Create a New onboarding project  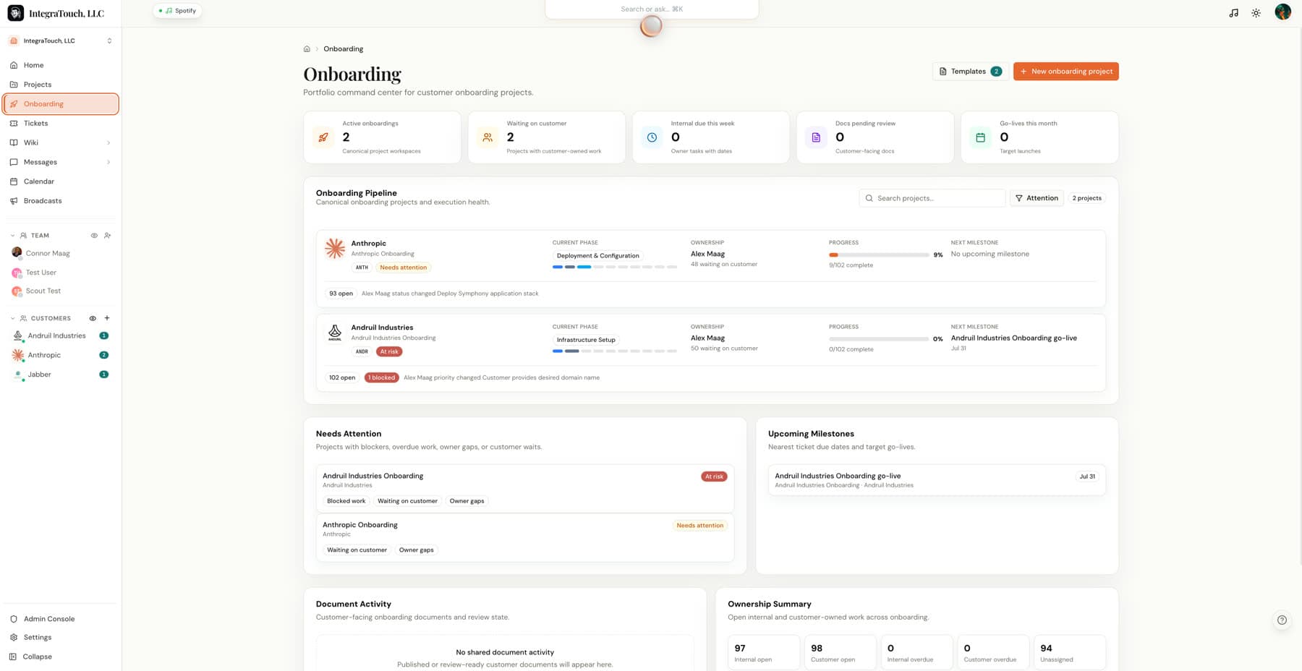pyautogui.click(x=1065, y=72)
